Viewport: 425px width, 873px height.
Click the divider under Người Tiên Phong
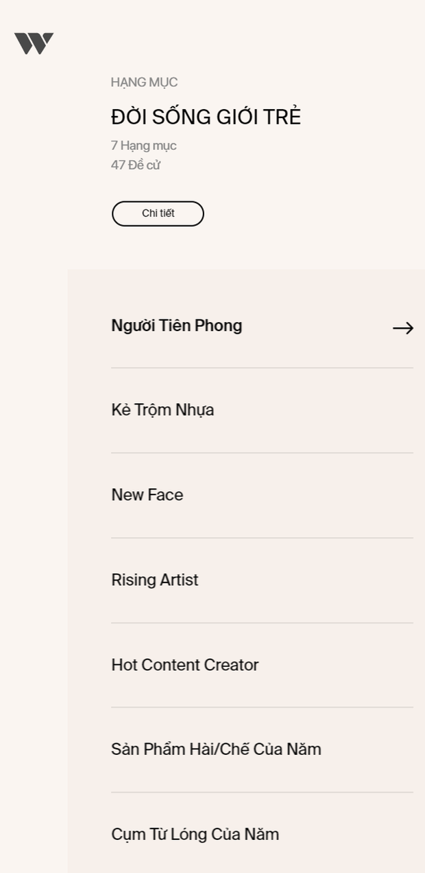(262, 368)
